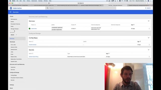Go to Pods in sidebar
The width and height of the screenshot is (161, 90).
click(x=12, y=54)
